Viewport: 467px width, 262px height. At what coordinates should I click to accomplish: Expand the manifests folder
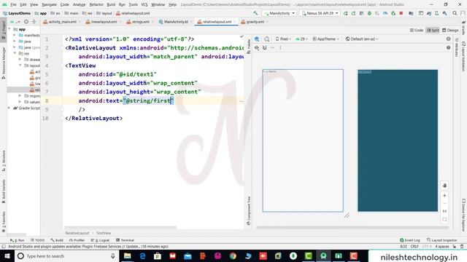[15, 35]
